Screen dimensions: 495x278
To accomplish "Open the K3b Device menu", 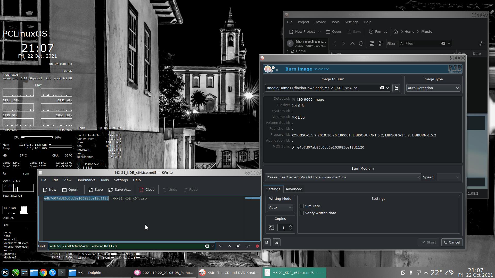I will pos(320,22).
